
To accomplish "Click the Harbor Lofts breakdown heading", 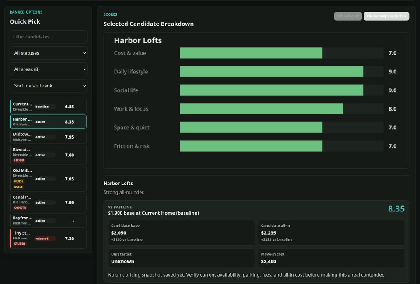I will (138, 40).
